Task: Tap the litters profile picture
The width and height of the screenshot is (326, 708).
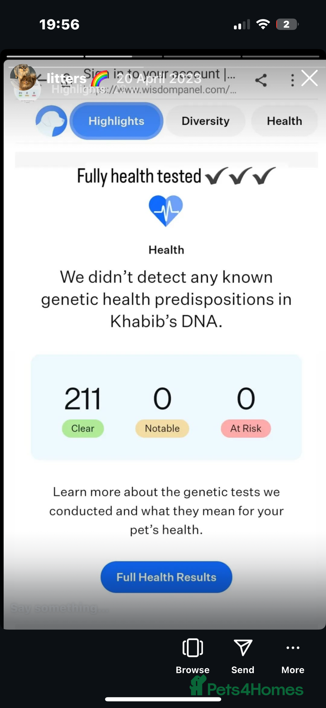Action: 23,77
